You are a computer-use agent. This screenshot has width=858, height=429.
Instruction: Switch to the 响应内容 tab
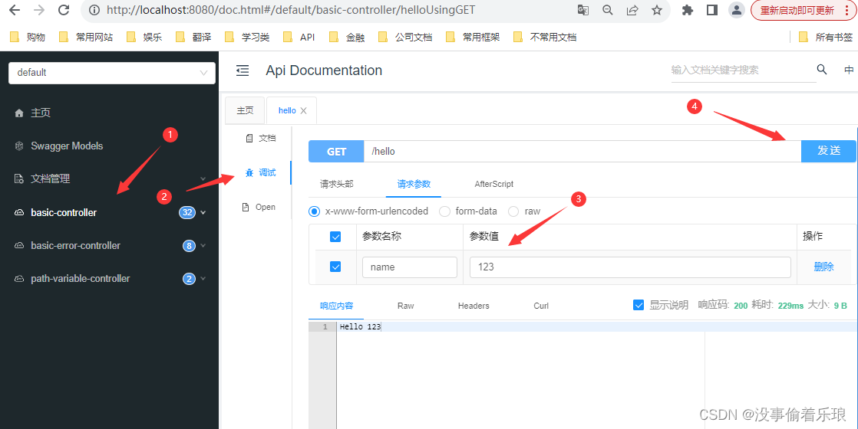pyautogui.click(x=337, y=306)
